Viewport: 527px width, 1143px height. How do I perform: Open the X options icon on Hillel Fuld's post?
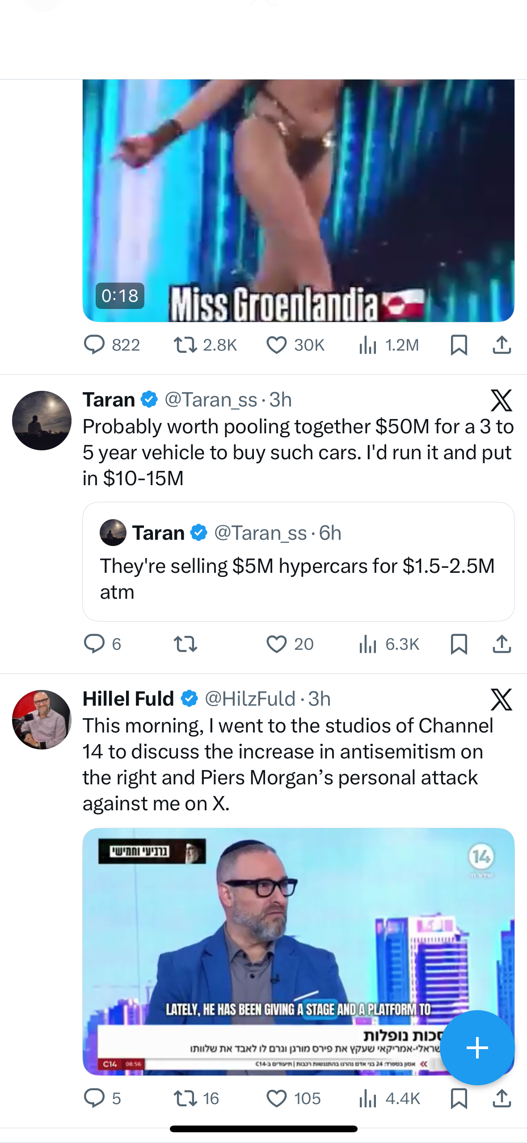tap(501, 699)
